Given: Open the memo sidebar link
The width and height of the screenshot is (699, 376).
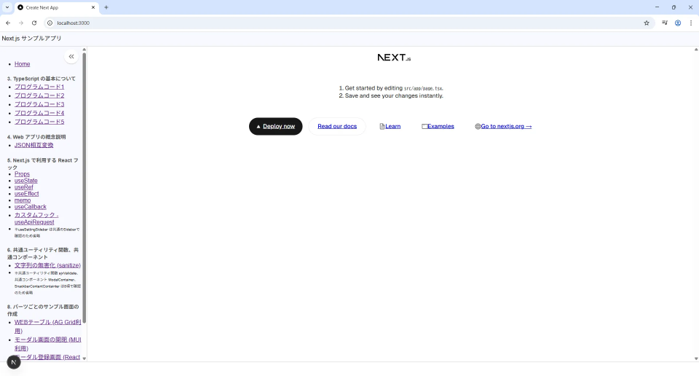Looking at the screenshot, I should (x=23, y=200).
